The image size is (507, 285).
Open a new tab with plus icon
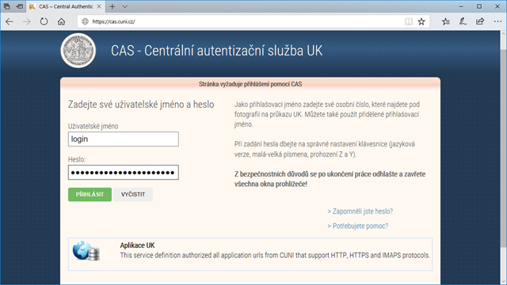click(x=112, y=6)
